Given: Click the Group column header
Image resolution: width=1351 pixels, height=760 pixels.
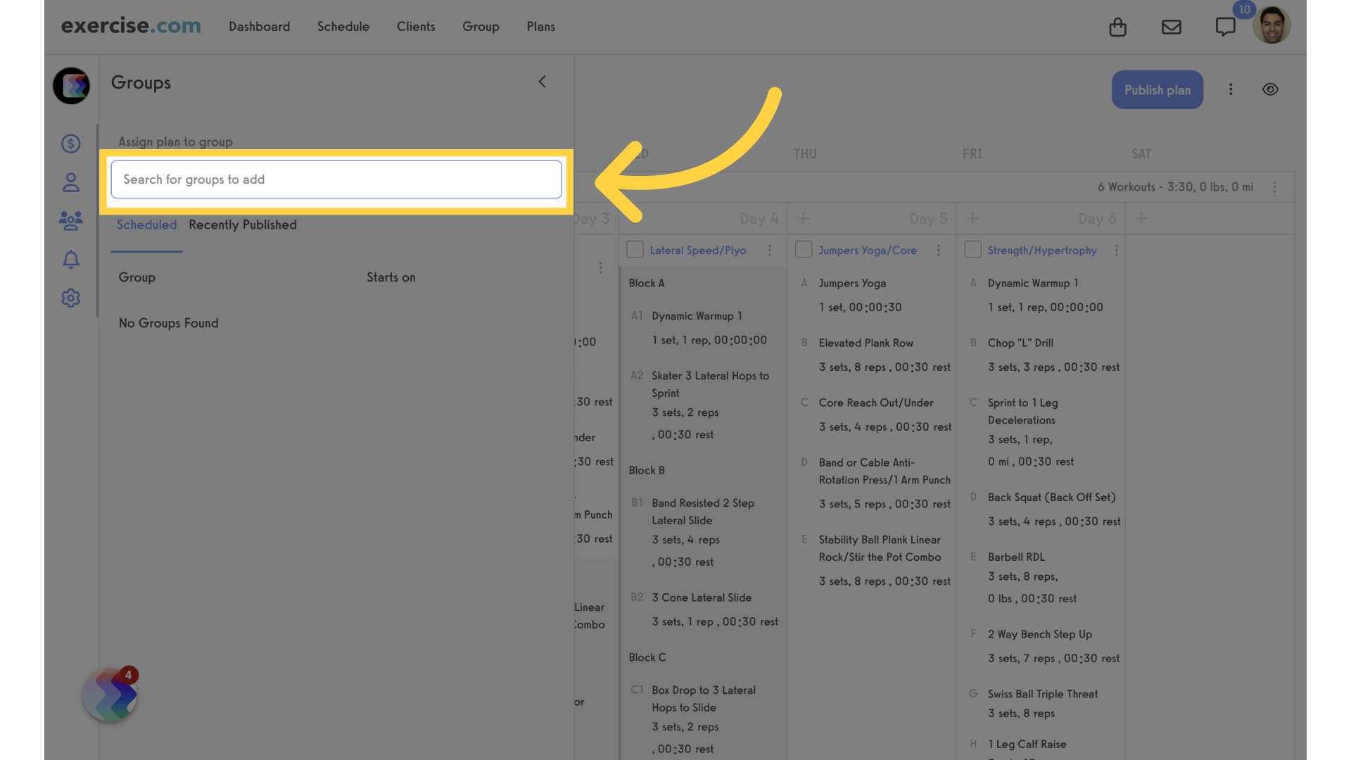Looking at the screenshot, I should (x=137, y=277).
